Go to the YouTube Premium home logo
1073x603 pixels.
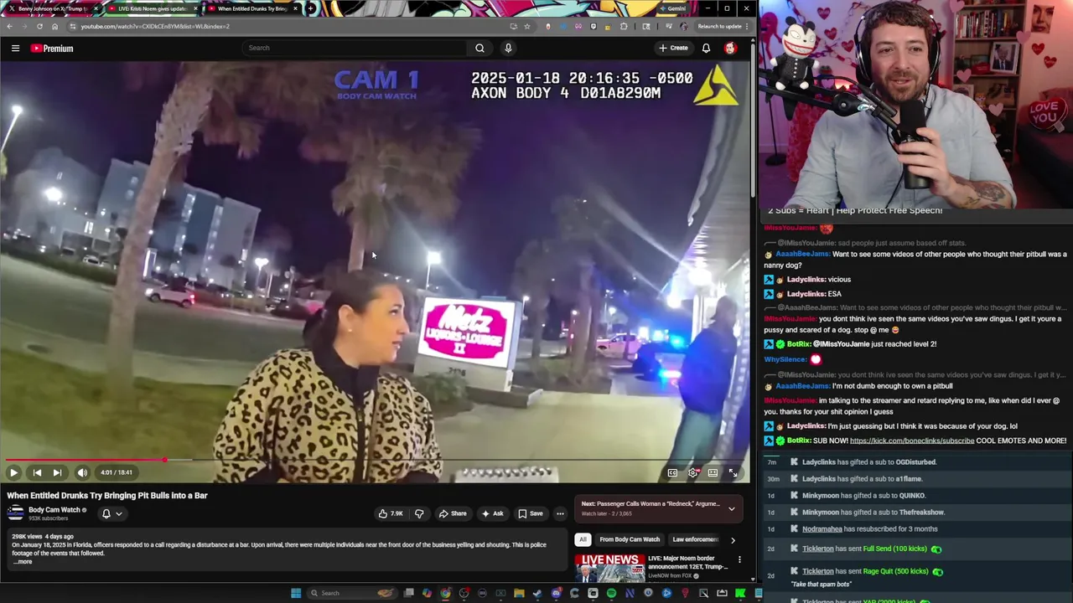point(52,49)
